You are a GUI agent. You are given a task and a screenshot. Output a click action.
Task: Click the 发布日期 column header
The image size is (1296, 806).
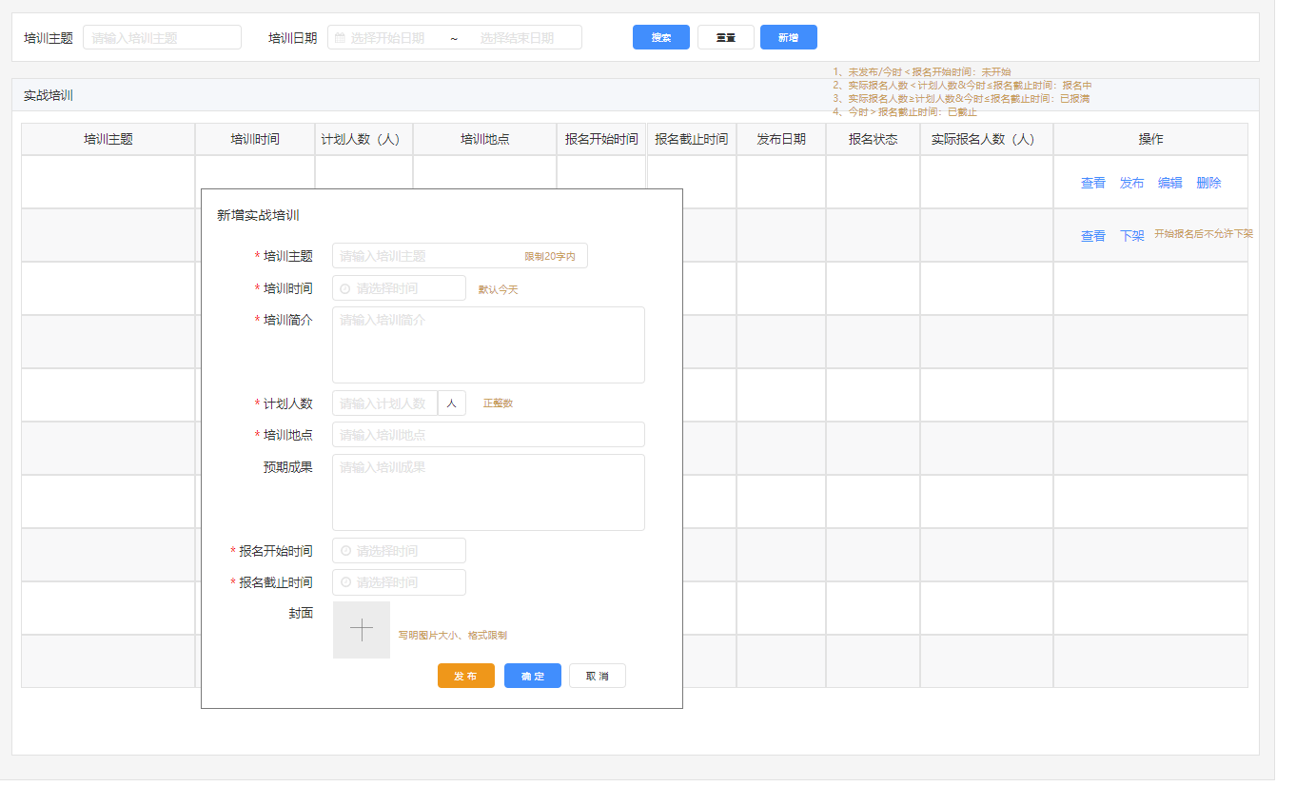(781, 139)
